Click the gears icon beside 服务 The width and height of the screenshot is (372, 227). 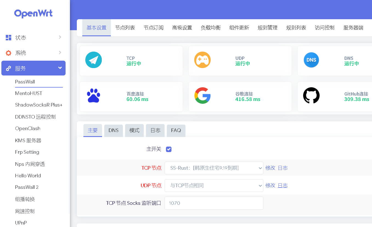[9, 68]
